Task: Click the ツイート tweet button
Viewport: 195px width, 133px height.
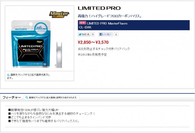Action: point(84,34)
